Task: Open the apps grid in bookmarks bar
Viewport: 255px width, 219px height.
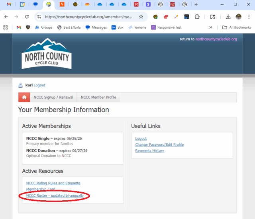Action: coord(6,27)
